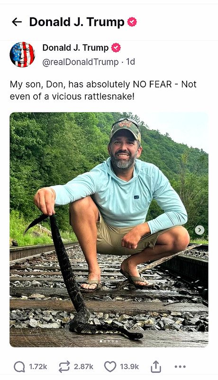
Task: Select the 1d post timestamp
Action: (x=131, y=62)
